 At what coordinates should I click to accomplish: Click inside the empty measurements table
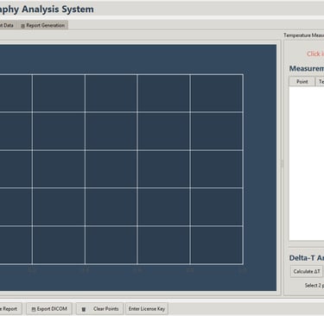click(x=307, y=163)
